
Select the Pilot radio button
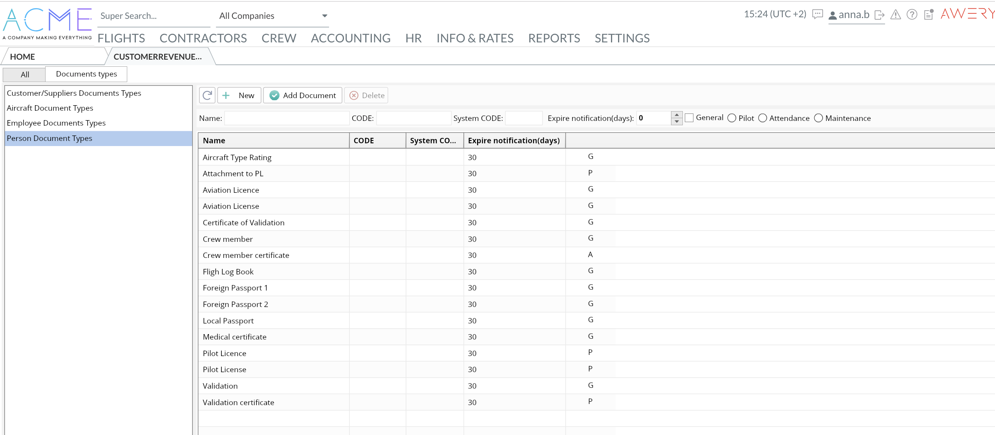pos(732,118)
